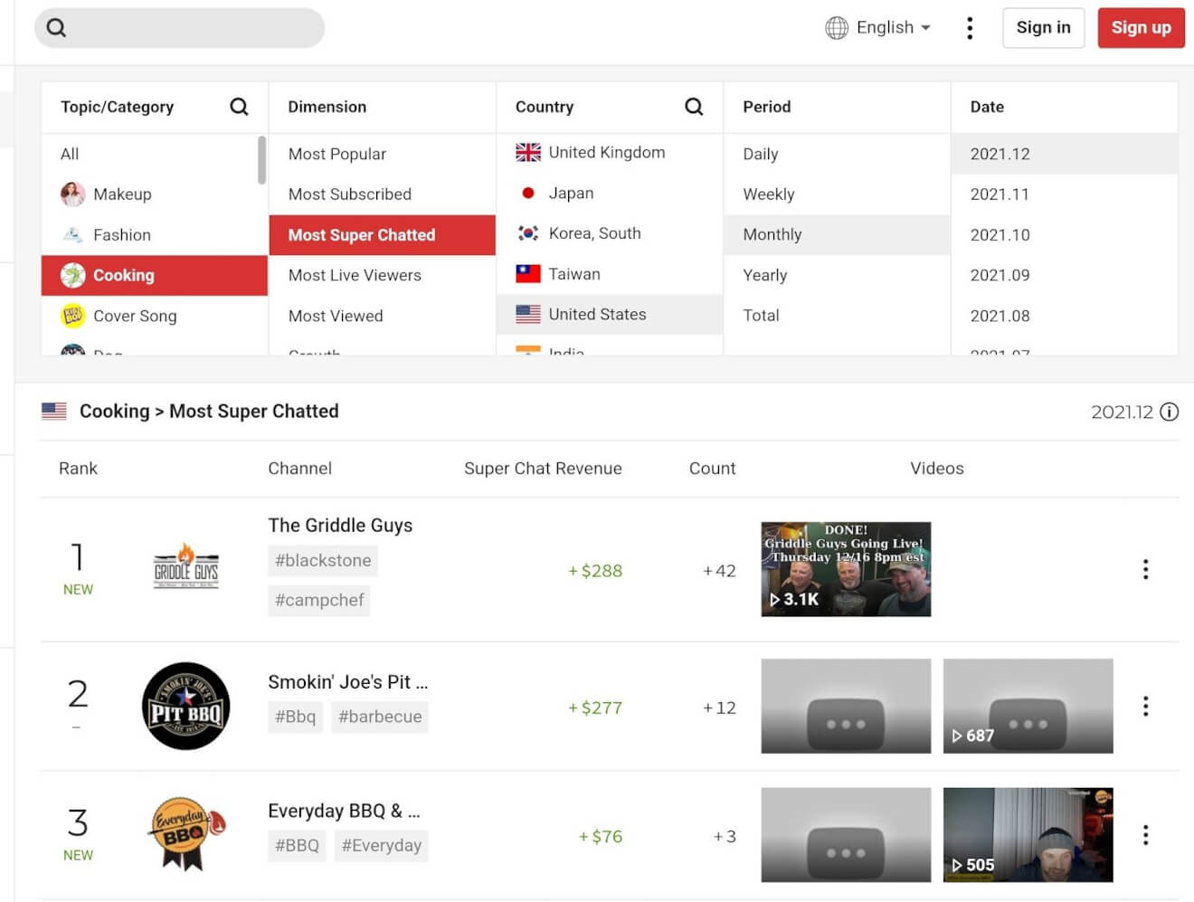Viewport: 1194px width, 902px height.
Task: Click the +$277 revenue value
Action: click(595, 707)
